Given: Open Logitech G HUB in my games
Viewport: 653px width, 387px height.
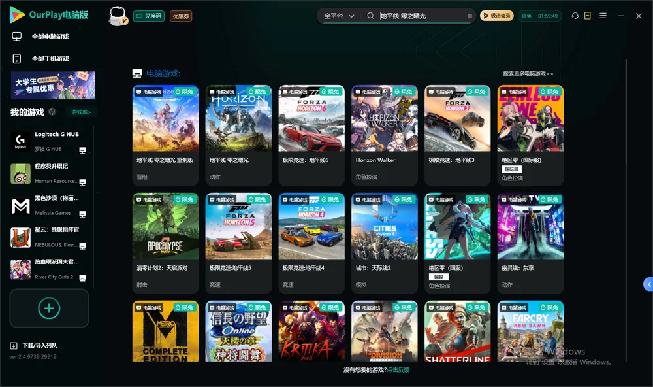Looking at the screenshot, I should (49, 142).
